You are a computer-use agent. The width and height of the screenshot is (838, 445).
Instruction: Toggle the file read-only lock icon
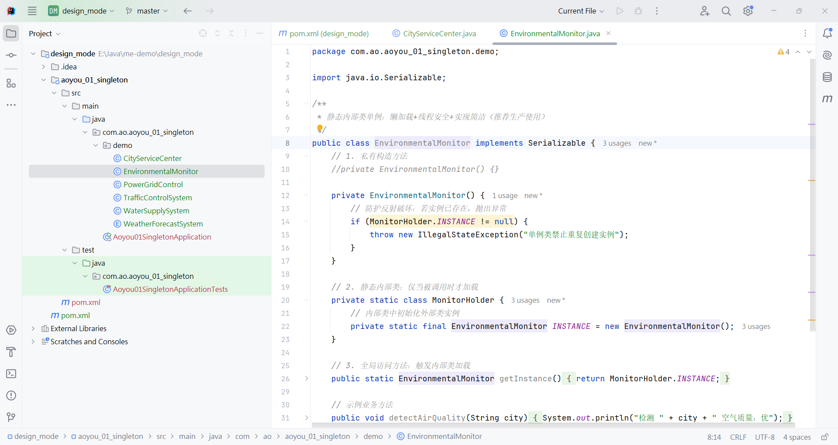[824, 437]
